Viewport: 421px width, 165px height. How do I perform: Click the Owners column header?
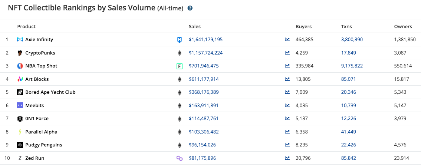[403, 27]
